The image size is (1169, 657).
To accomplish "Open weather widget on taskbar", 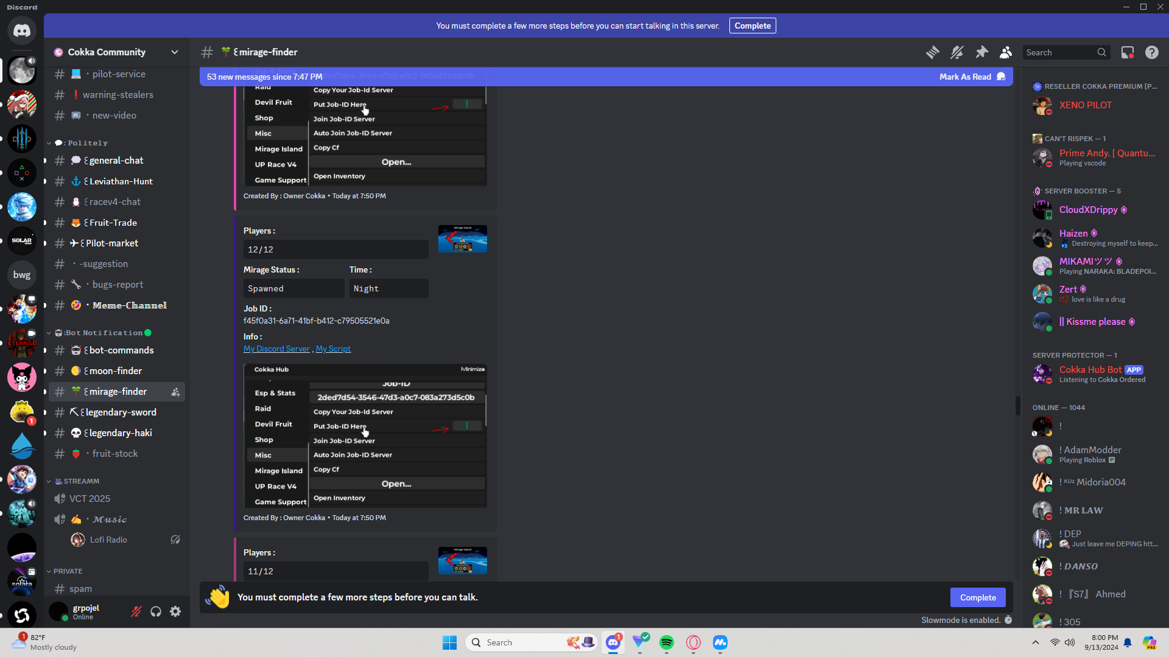I will click(x=46, y=642).
